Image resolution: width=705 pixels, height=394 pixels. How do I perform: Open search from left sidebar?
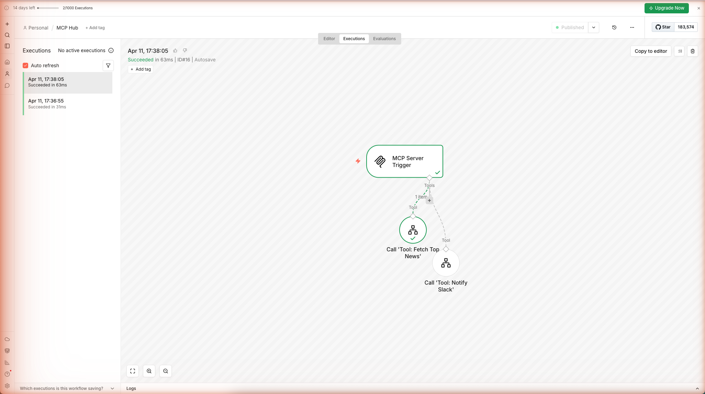click(x=7, y=35)
